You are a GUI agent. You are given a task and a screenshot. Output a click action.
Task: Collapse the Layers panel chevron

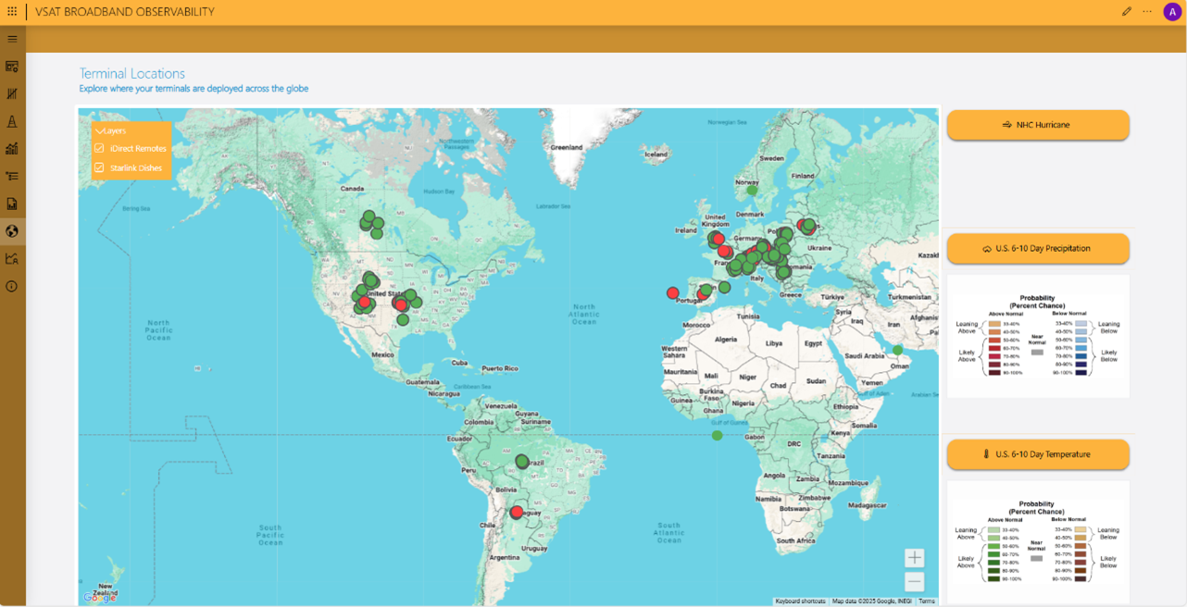point(99,131)
